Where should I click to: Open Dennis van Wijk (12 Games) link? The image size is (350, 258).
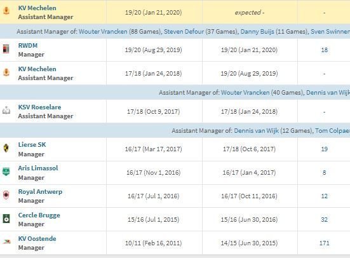click(x=256, y=131)
